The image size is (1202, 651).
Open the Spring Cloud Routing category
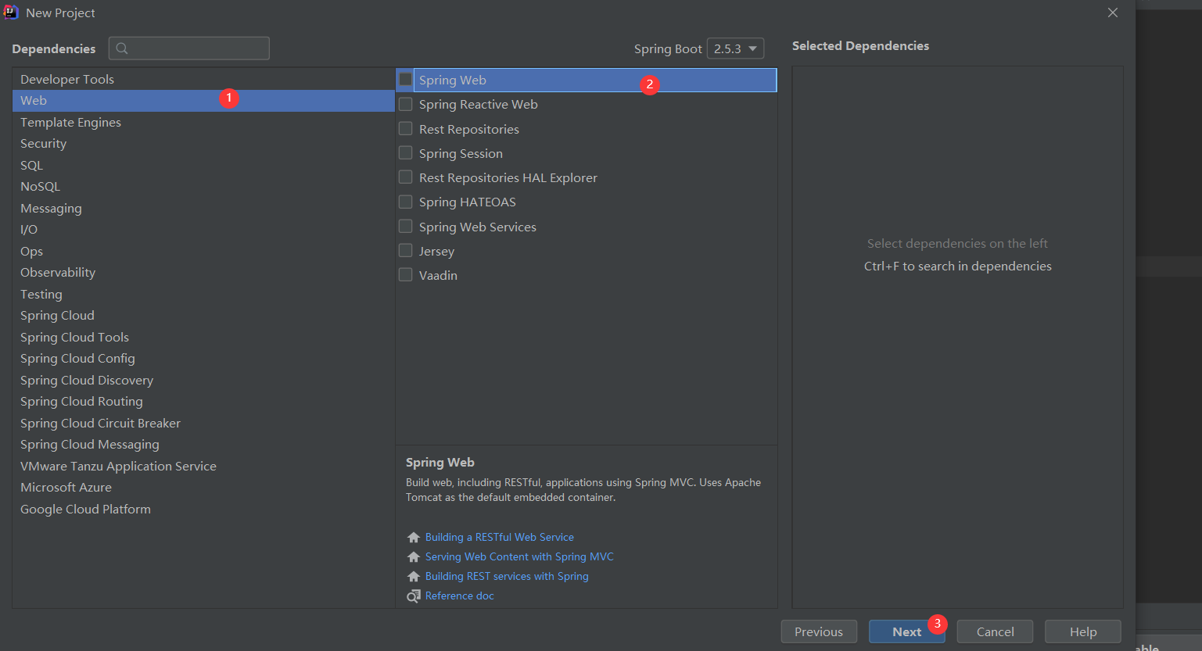203,402
